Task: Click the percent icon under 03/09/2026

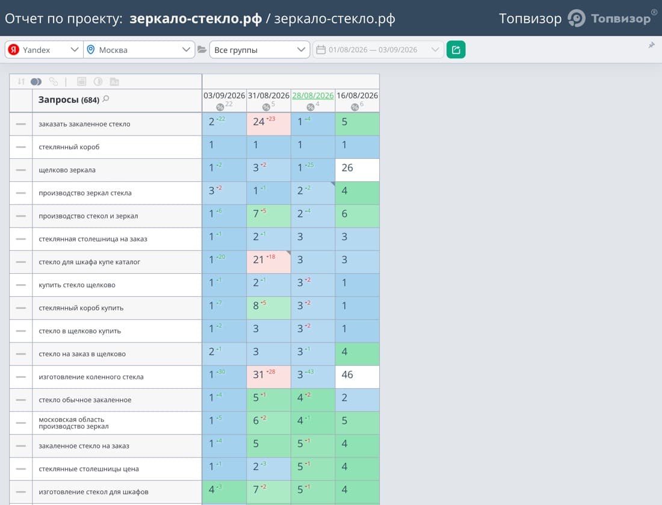Action: 220,107
